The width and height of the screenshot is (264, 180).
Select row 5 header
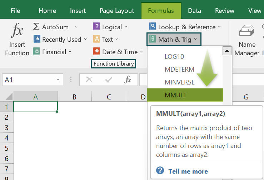coord(6,148)
